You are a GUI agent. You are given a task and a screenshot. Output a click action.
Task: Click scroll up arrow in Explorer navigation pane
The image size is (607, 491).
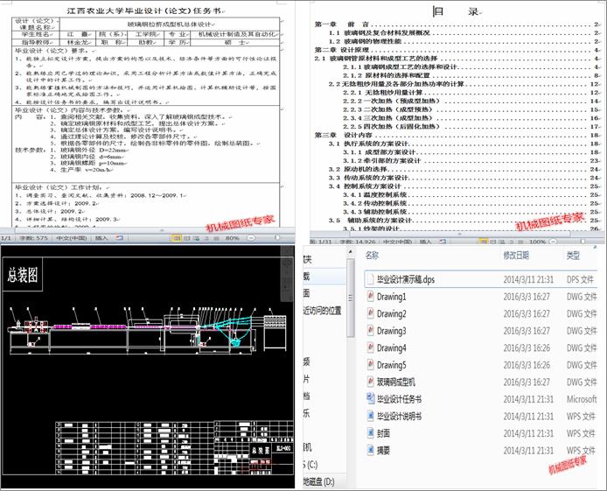[x=351, y=252]
